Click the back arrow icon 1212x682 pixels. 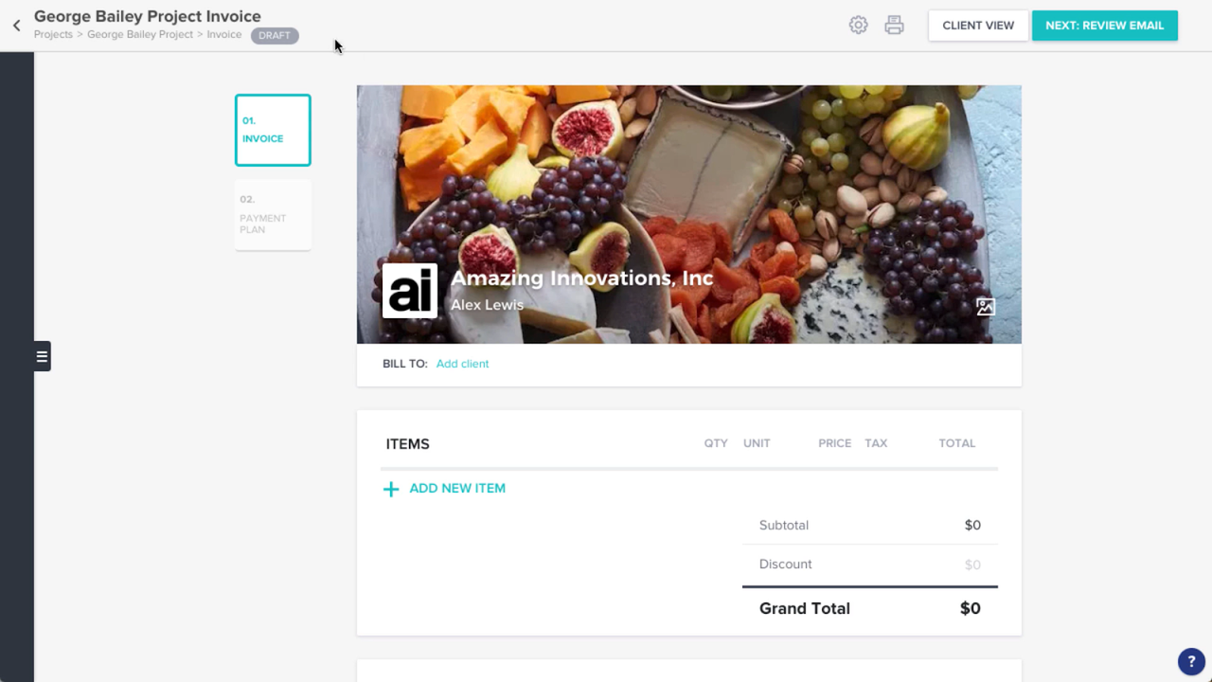click(x=16, y=26)
